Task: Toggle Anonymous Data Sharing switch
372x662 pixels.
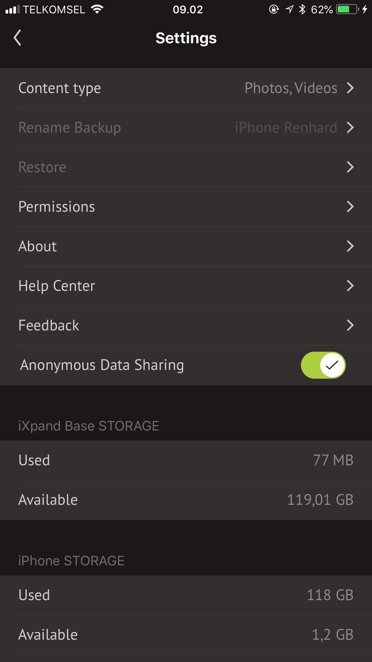Action: 323,365
